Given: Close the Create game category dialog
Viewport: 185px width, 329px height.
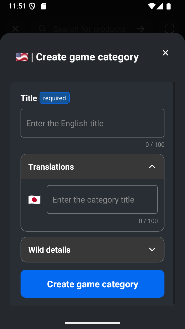Looking at the screenshot, I should (x=165, y=53).
